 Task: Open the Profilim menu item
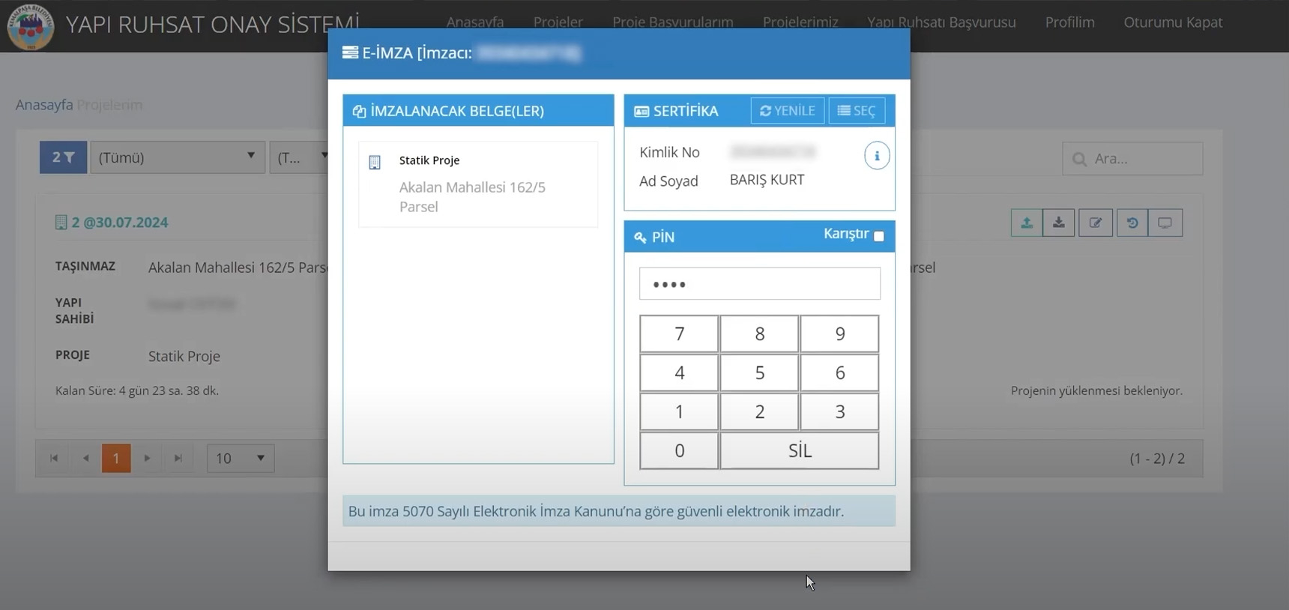(1069, 22)
